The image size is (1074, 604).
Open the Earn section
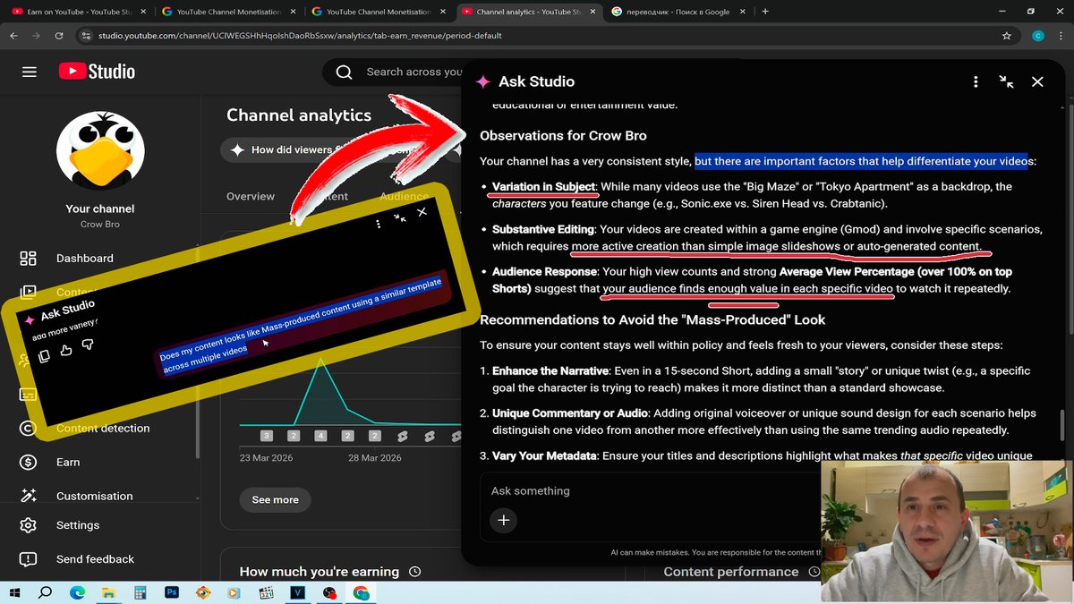pyautogui.click(x=68, y=462)
